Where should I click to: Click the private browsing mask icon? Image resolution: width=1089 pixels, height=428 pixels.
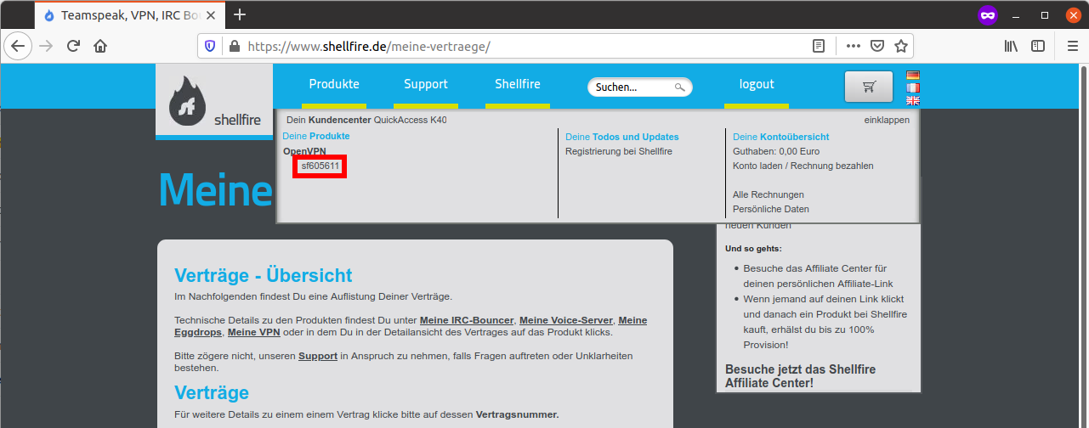(987, 14)
